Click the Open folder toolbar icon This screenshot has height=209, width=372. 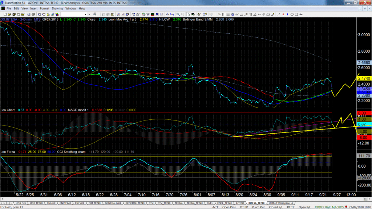point(9,15)
